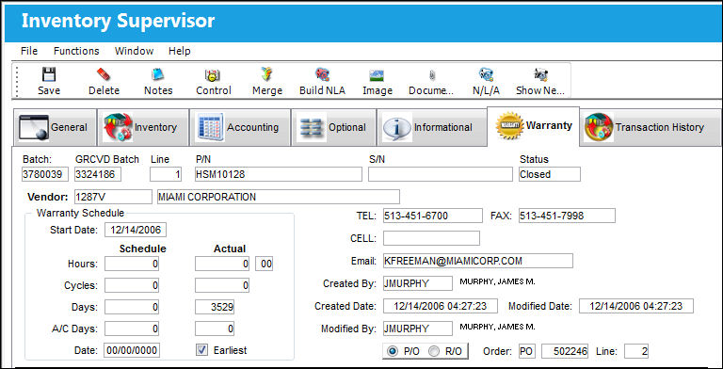Select the Warranty tab
The width and height of the screenshot is (723, 369).
(533, 126)
